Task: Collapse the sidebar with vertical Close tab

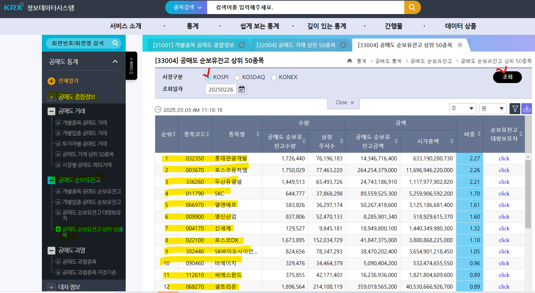Action: [x=131, y=66]
